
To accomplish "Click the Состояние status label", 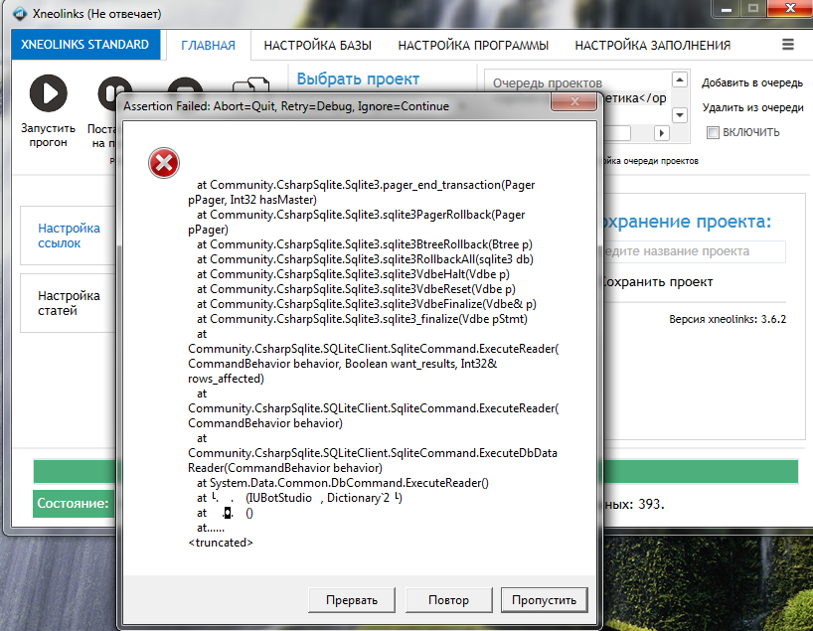I will pos(74,503).
